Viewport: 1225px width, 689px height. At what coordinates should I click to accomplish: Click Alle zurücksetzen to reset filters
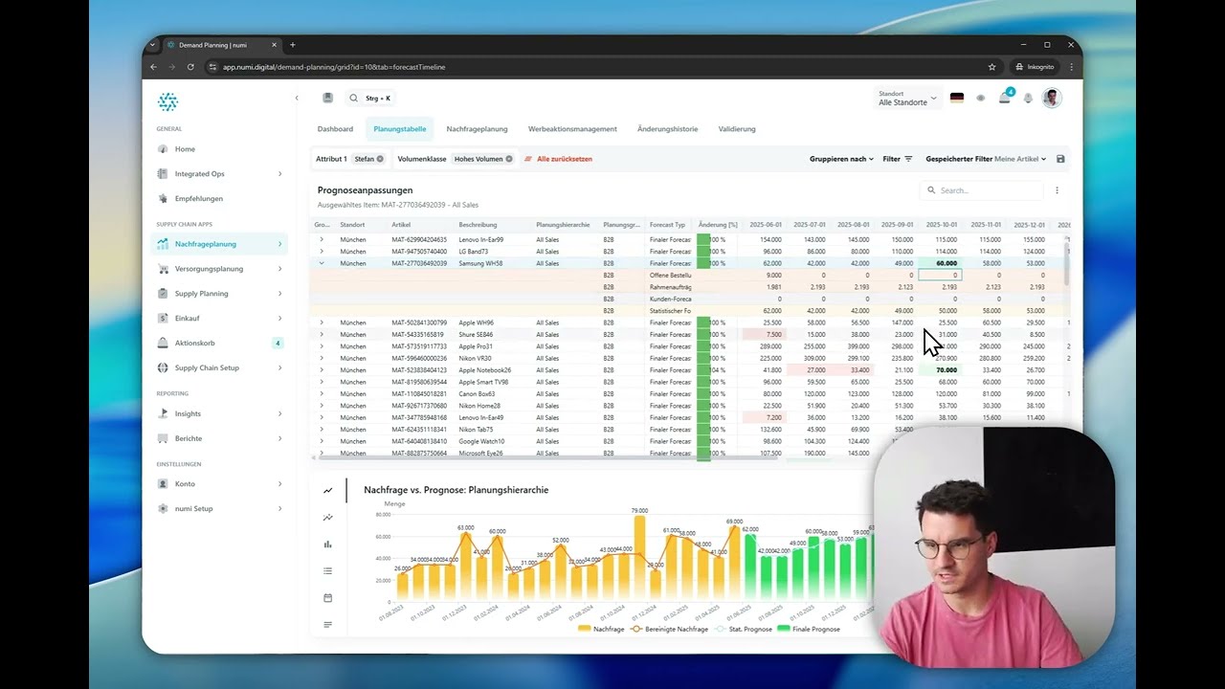point(559,159)
